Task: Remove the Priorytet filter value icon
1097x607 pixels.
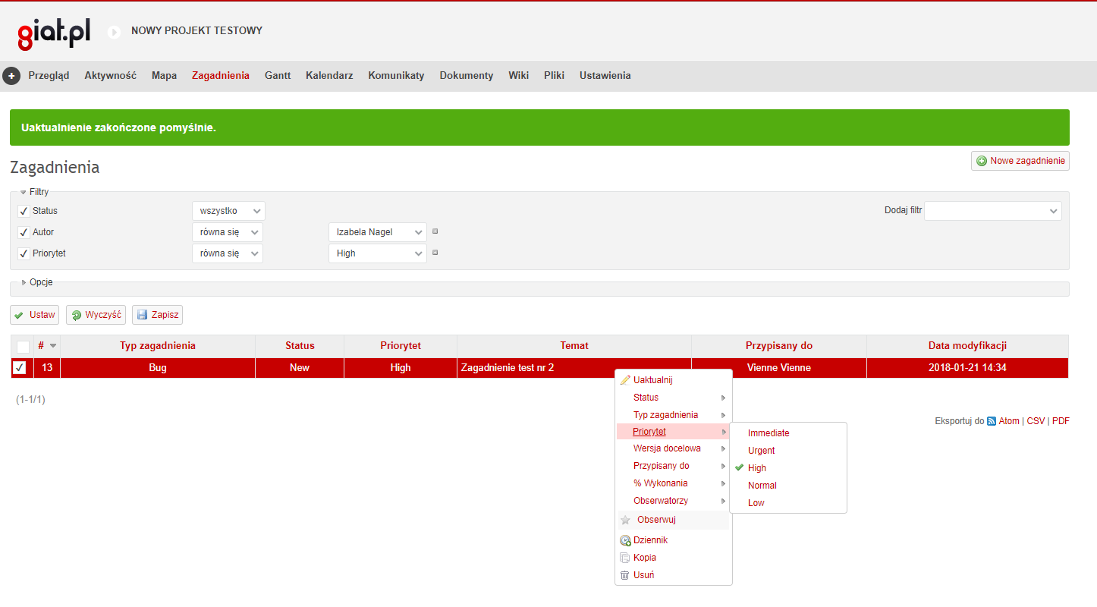Action: tap(435, 253)
